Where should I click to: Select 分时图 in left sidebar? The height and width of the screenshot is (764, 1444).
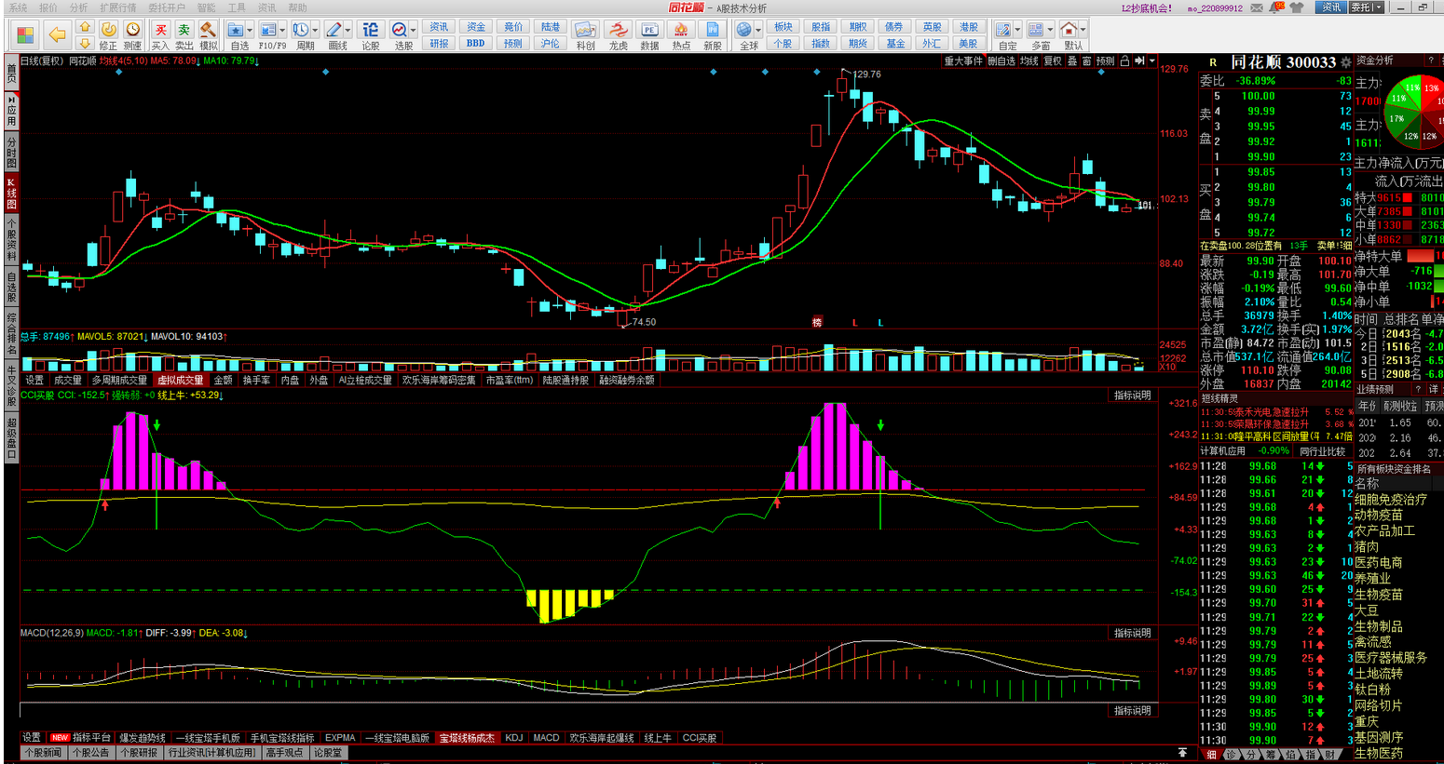coord(11,153)
